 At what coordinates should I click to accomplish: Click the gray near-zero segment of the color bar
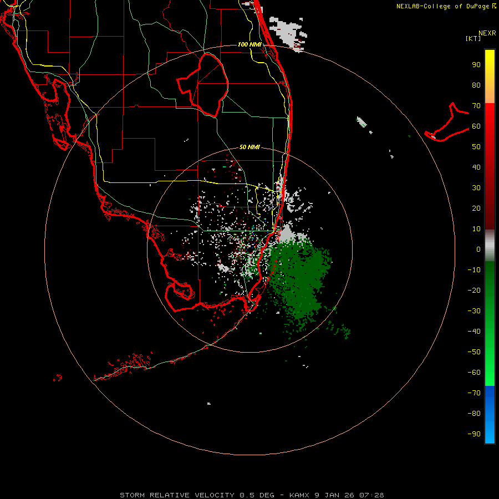[490, 245]
